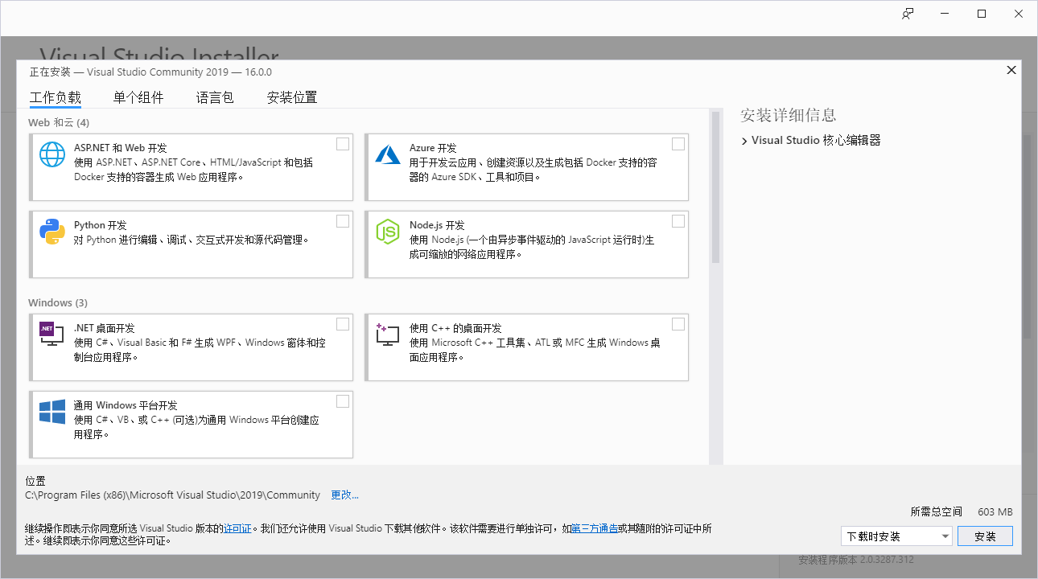Check the Python 开发 workload checkbox
This screenshot has width=1038, height=579.
pos(343,221)
